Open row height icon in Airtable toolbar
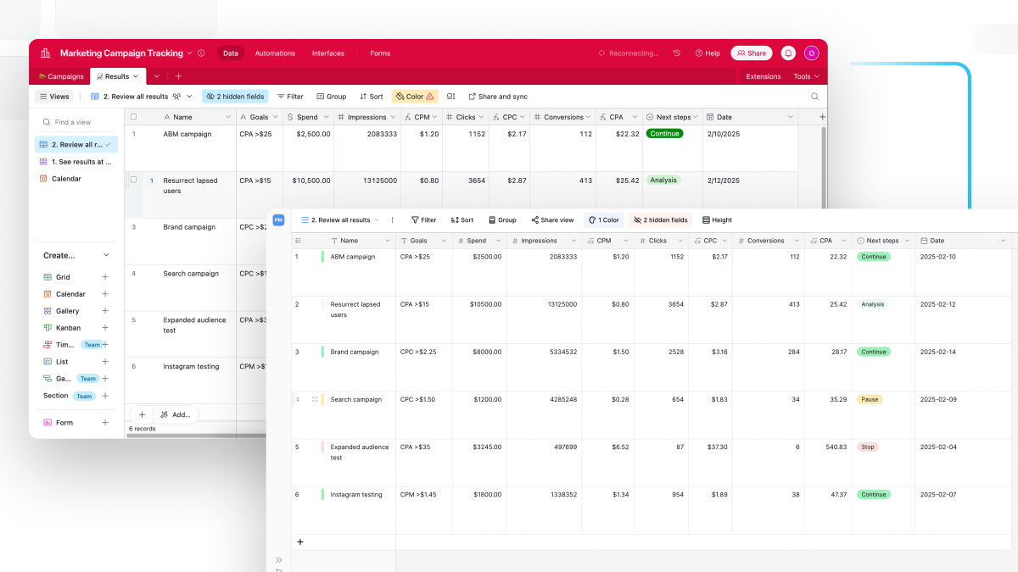Image resolution: width=1018 pixels, height=572 pixels. pos(450,97)
